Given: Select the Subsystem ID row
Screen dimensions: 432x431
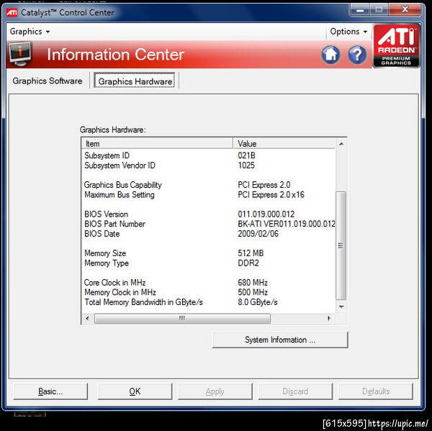Looking at the screenshot, I should (x=209, y=155).
